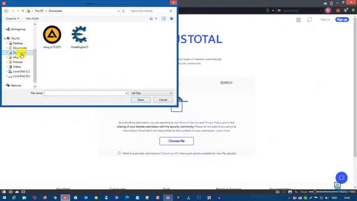Screen dimensions: 357x201
Task: Go up one folder level
Action: click(23, 11)
